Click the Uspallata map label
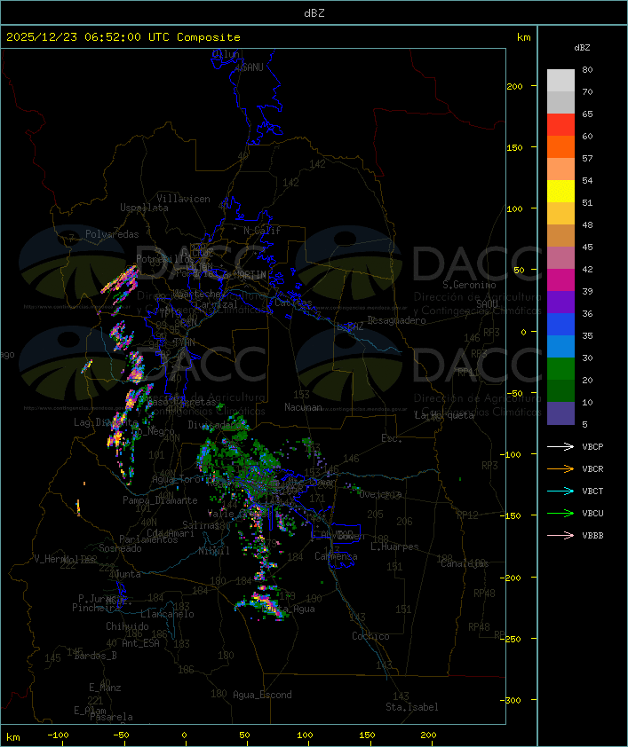This screenshot has width=628, height=747. 144,208
